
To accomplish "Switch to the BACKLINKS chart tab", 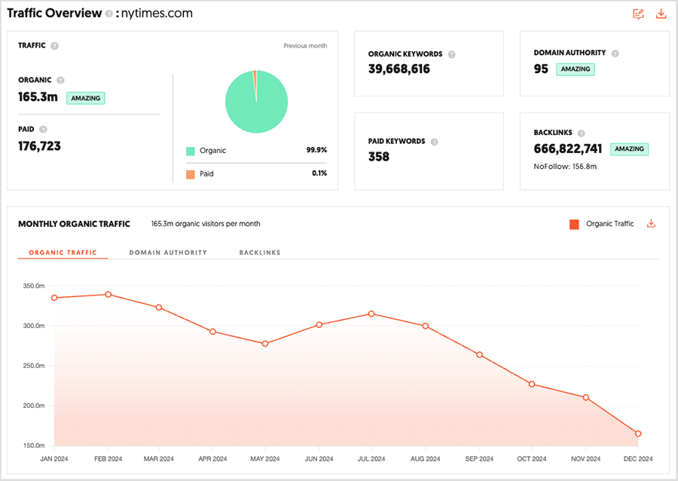I will pyautogui.click(x=260, y=253).
